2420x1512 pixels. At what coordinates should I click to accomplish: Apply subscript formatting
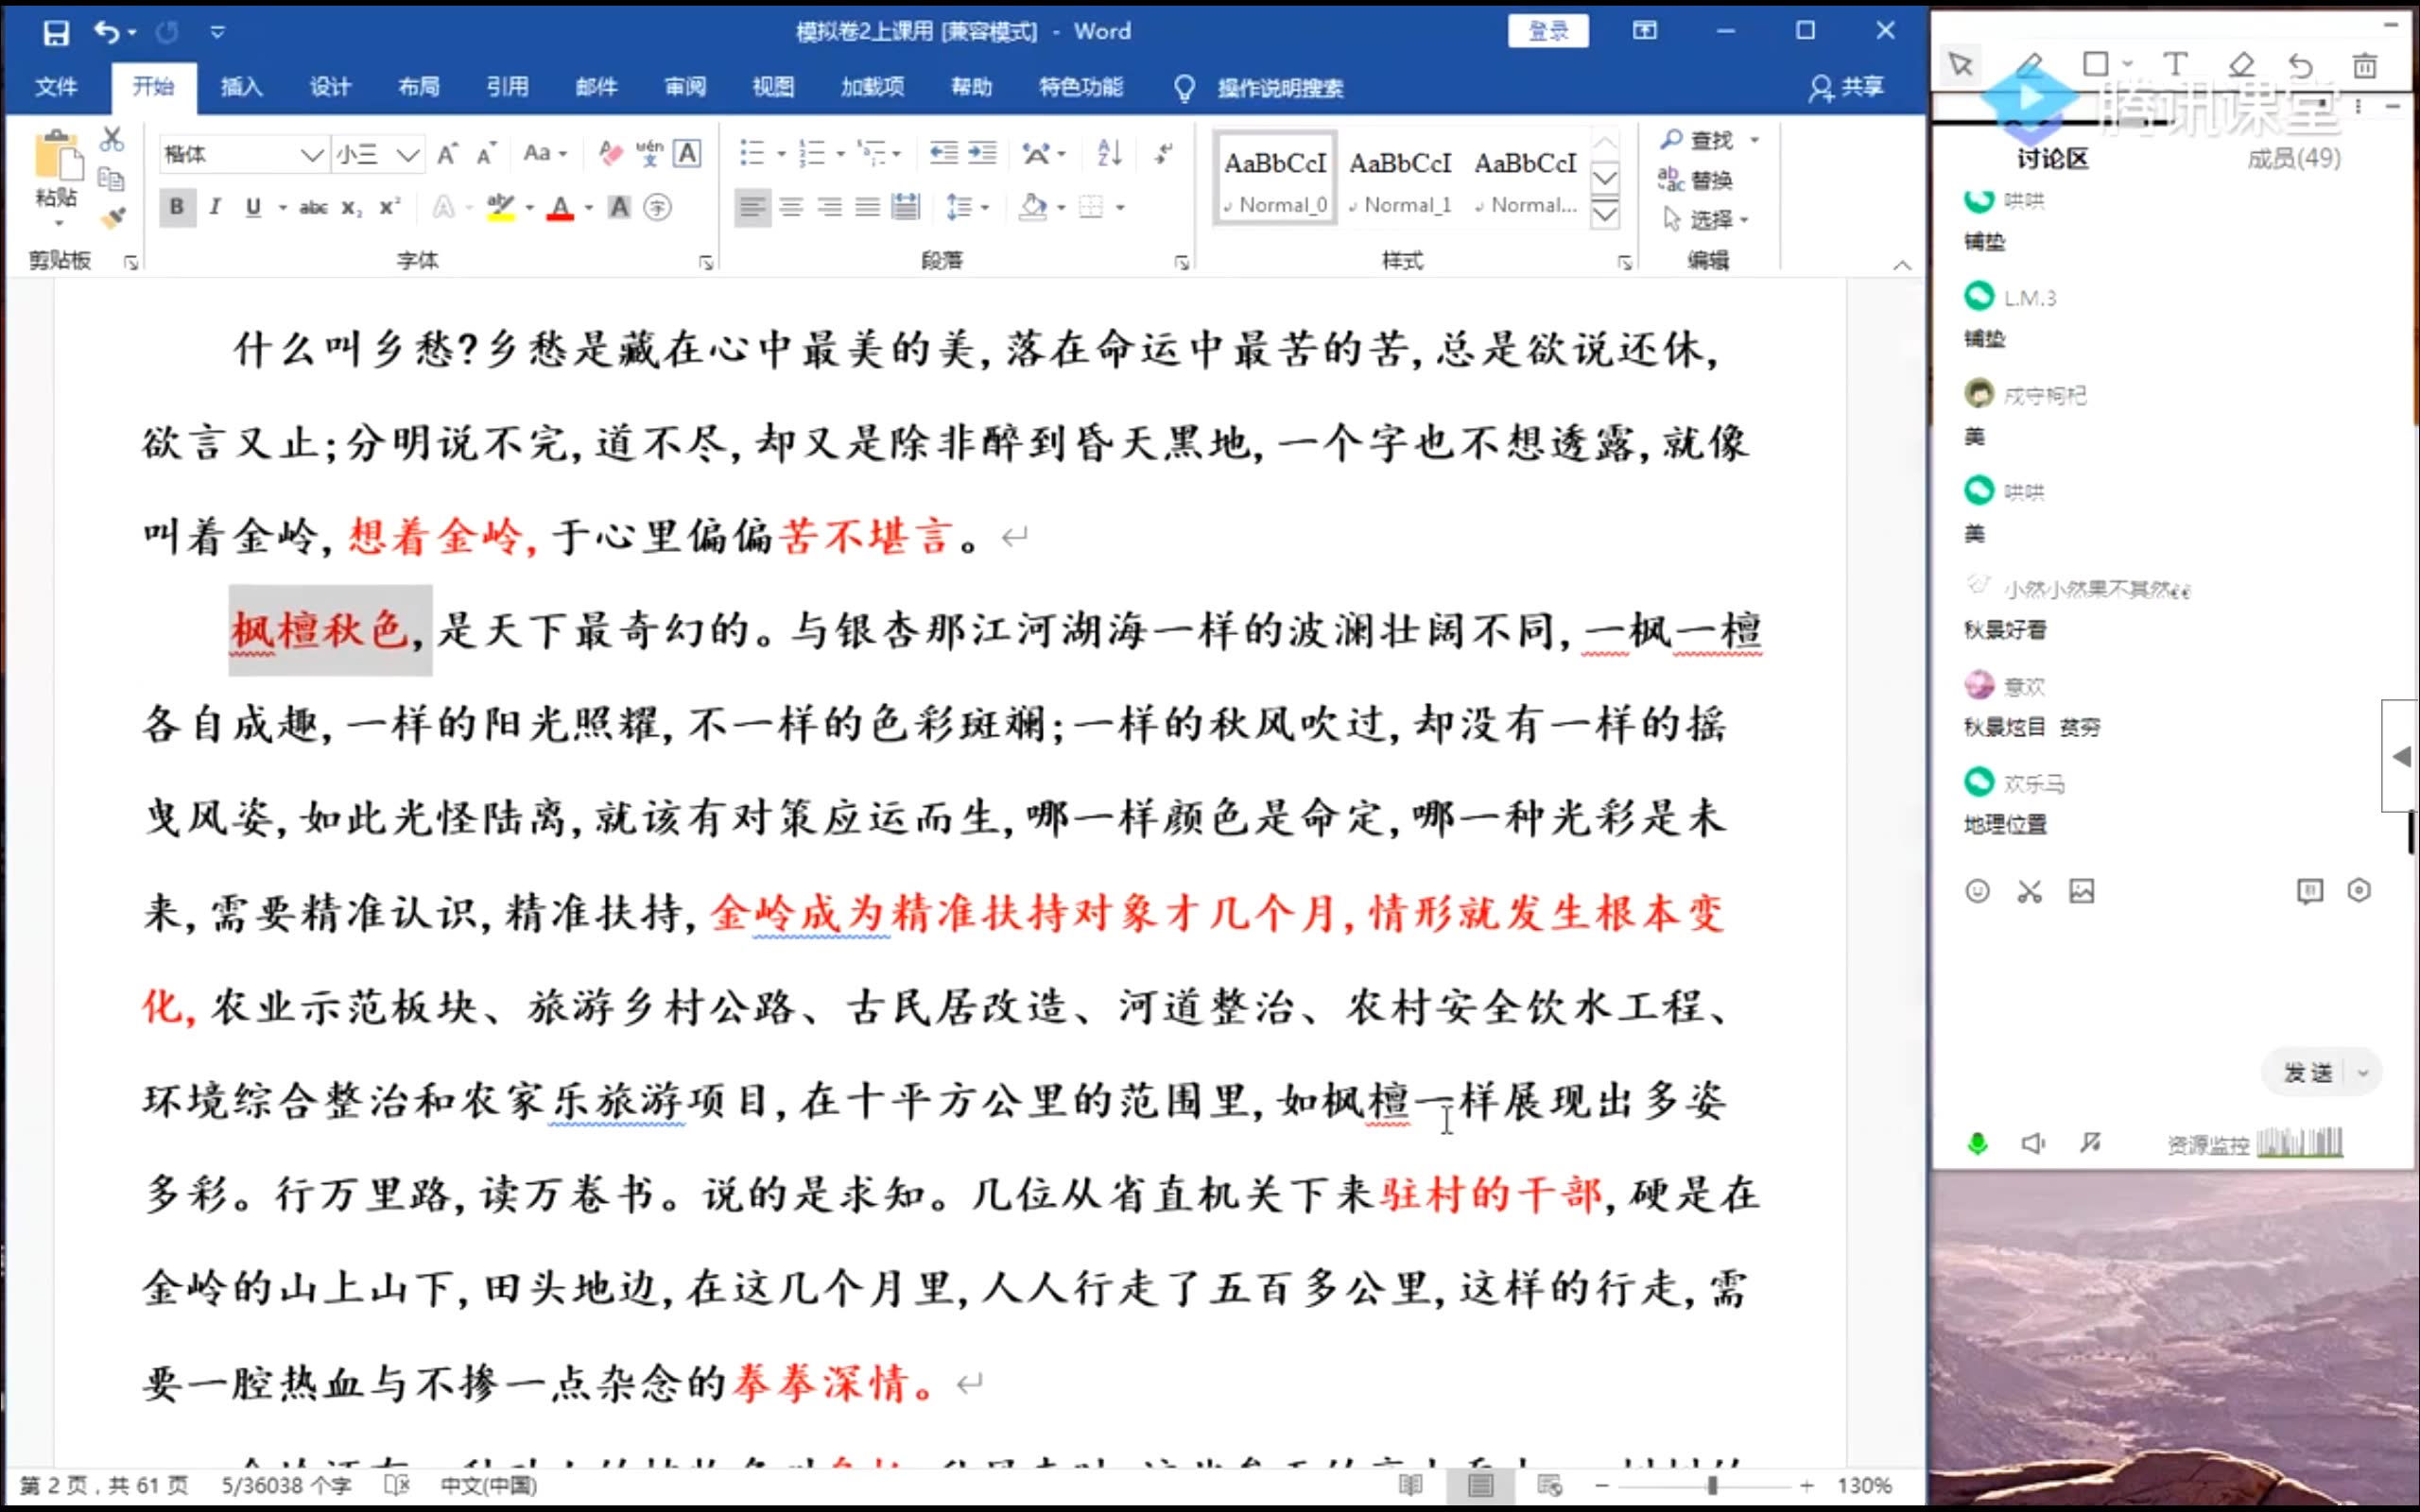pos(351,208)
